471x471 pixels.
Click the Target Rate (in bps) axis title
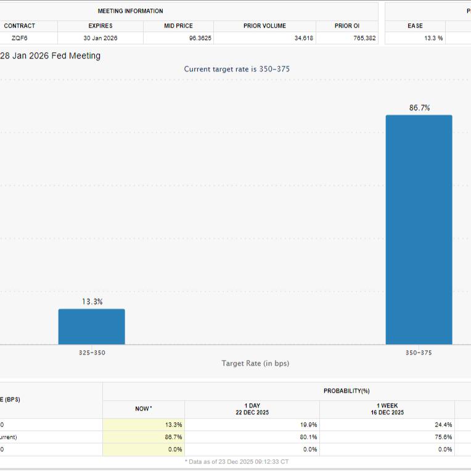[x=255, y=364]
